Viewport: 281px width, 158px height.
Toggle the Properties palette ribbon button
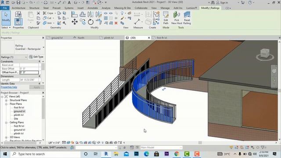tap(18, 22)
